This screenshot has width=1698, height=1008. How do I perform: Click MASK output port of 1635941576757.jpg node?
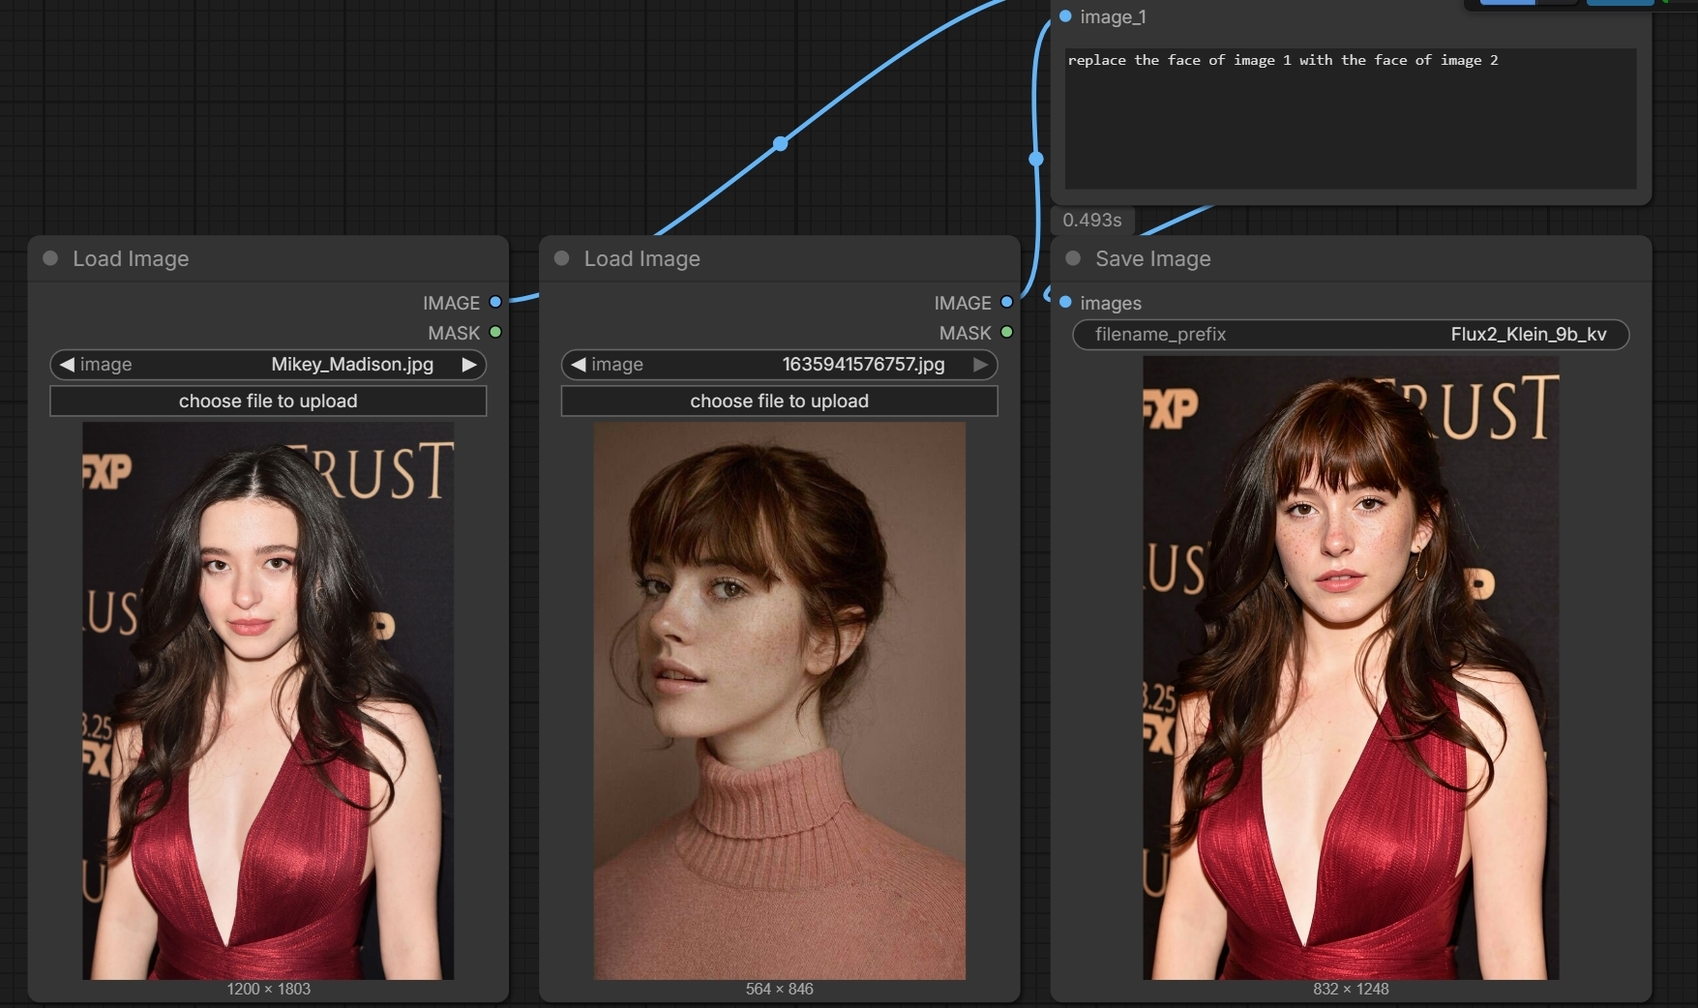1006,332
